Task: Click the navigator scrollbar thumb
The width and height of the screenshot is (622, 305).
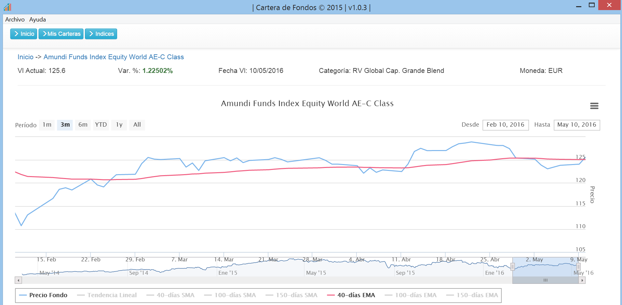Action: tap(546, 280)
